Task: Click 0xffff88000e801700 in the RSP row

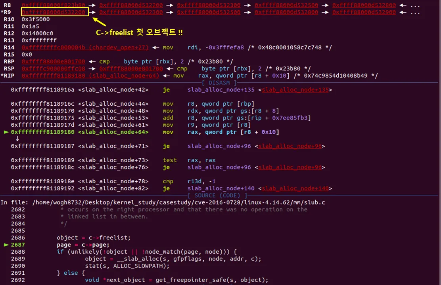Action: tap(131, 68)
